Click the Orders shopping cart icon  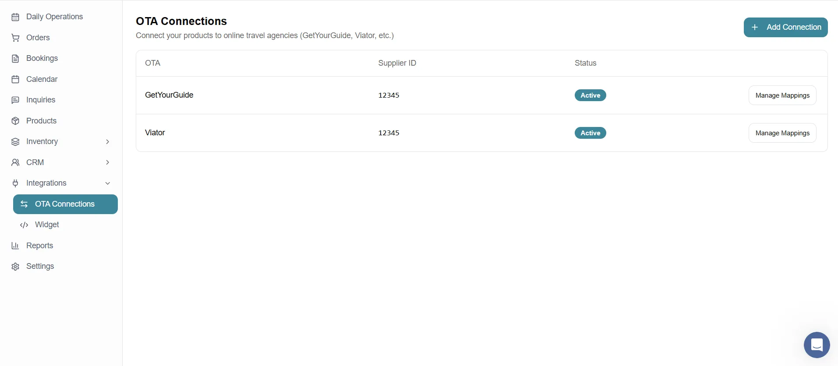(15, 38)
